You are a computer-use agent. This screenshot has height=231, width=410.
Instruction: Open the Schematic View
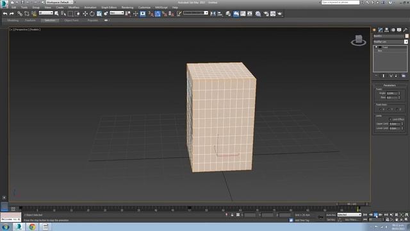coord(250,13)
